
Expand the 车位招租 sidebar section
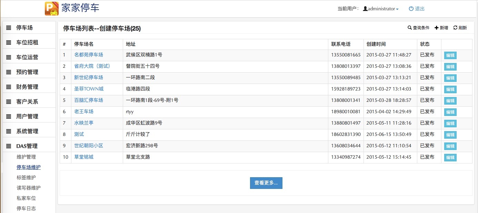(x=27, y=43)
